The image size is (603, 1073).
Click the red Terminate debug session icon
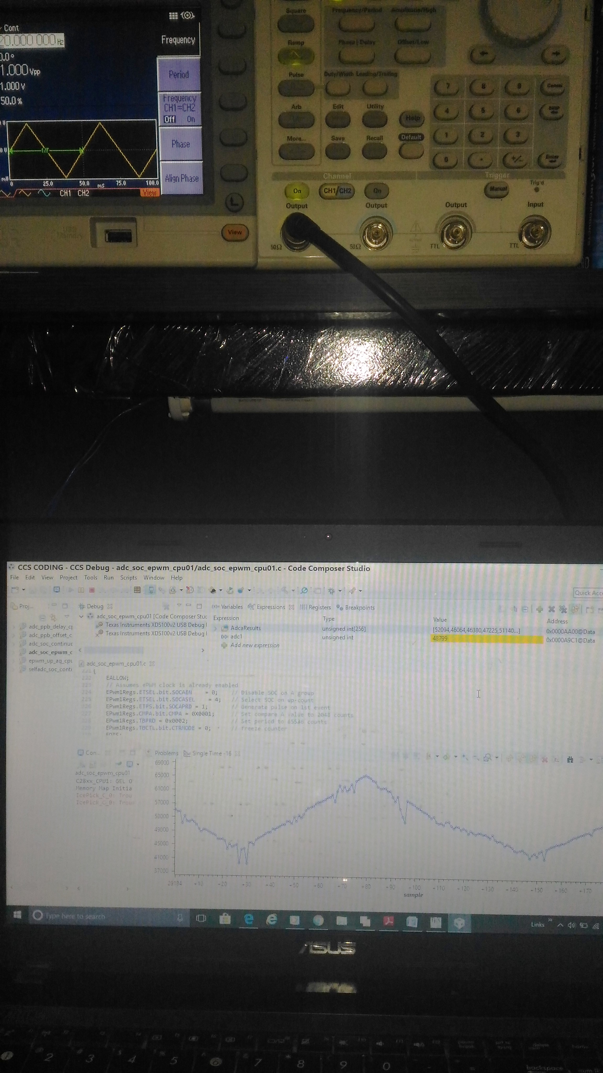pos(92,590)
